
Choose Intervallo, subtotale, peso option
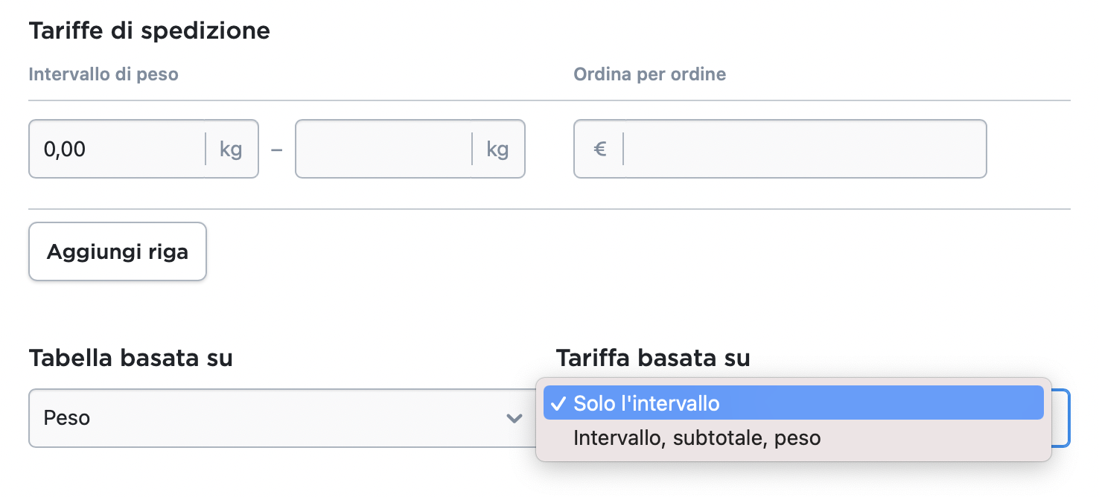697,438
